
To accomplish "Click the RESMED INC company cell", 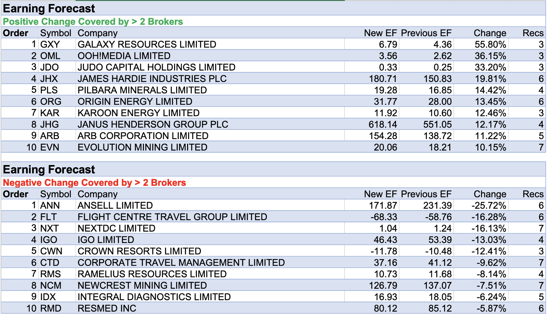I will coord(107,308).
